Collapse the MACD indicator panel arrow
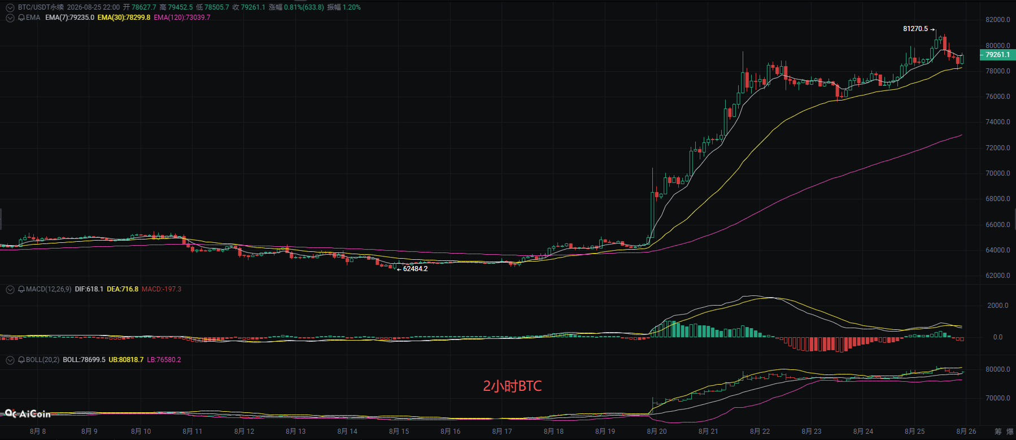Image resolution: width=1016 pixels, height=440 pixels. (10, 289)
